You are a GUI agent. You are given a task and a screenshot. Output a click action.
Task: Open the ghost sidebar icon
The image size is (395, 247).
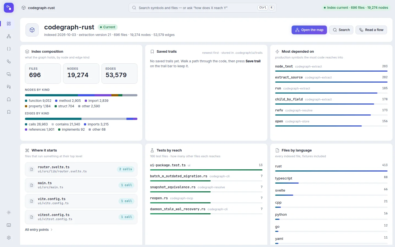[x=9, y=99]
